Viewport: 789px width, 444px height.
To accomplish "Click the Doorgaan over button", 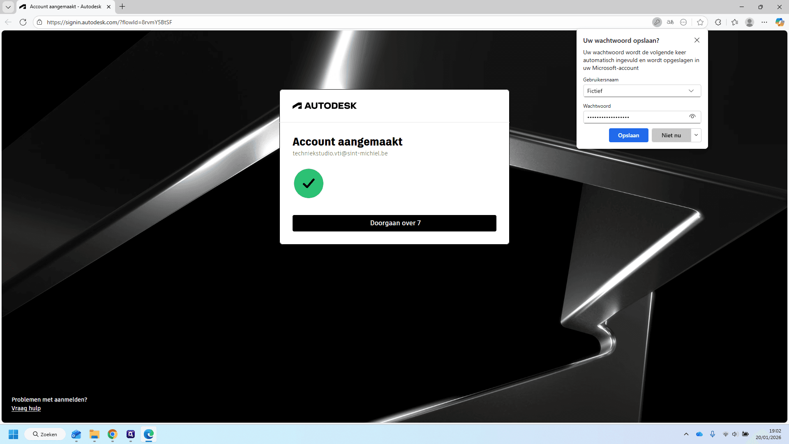I will [x=394, y=223].
